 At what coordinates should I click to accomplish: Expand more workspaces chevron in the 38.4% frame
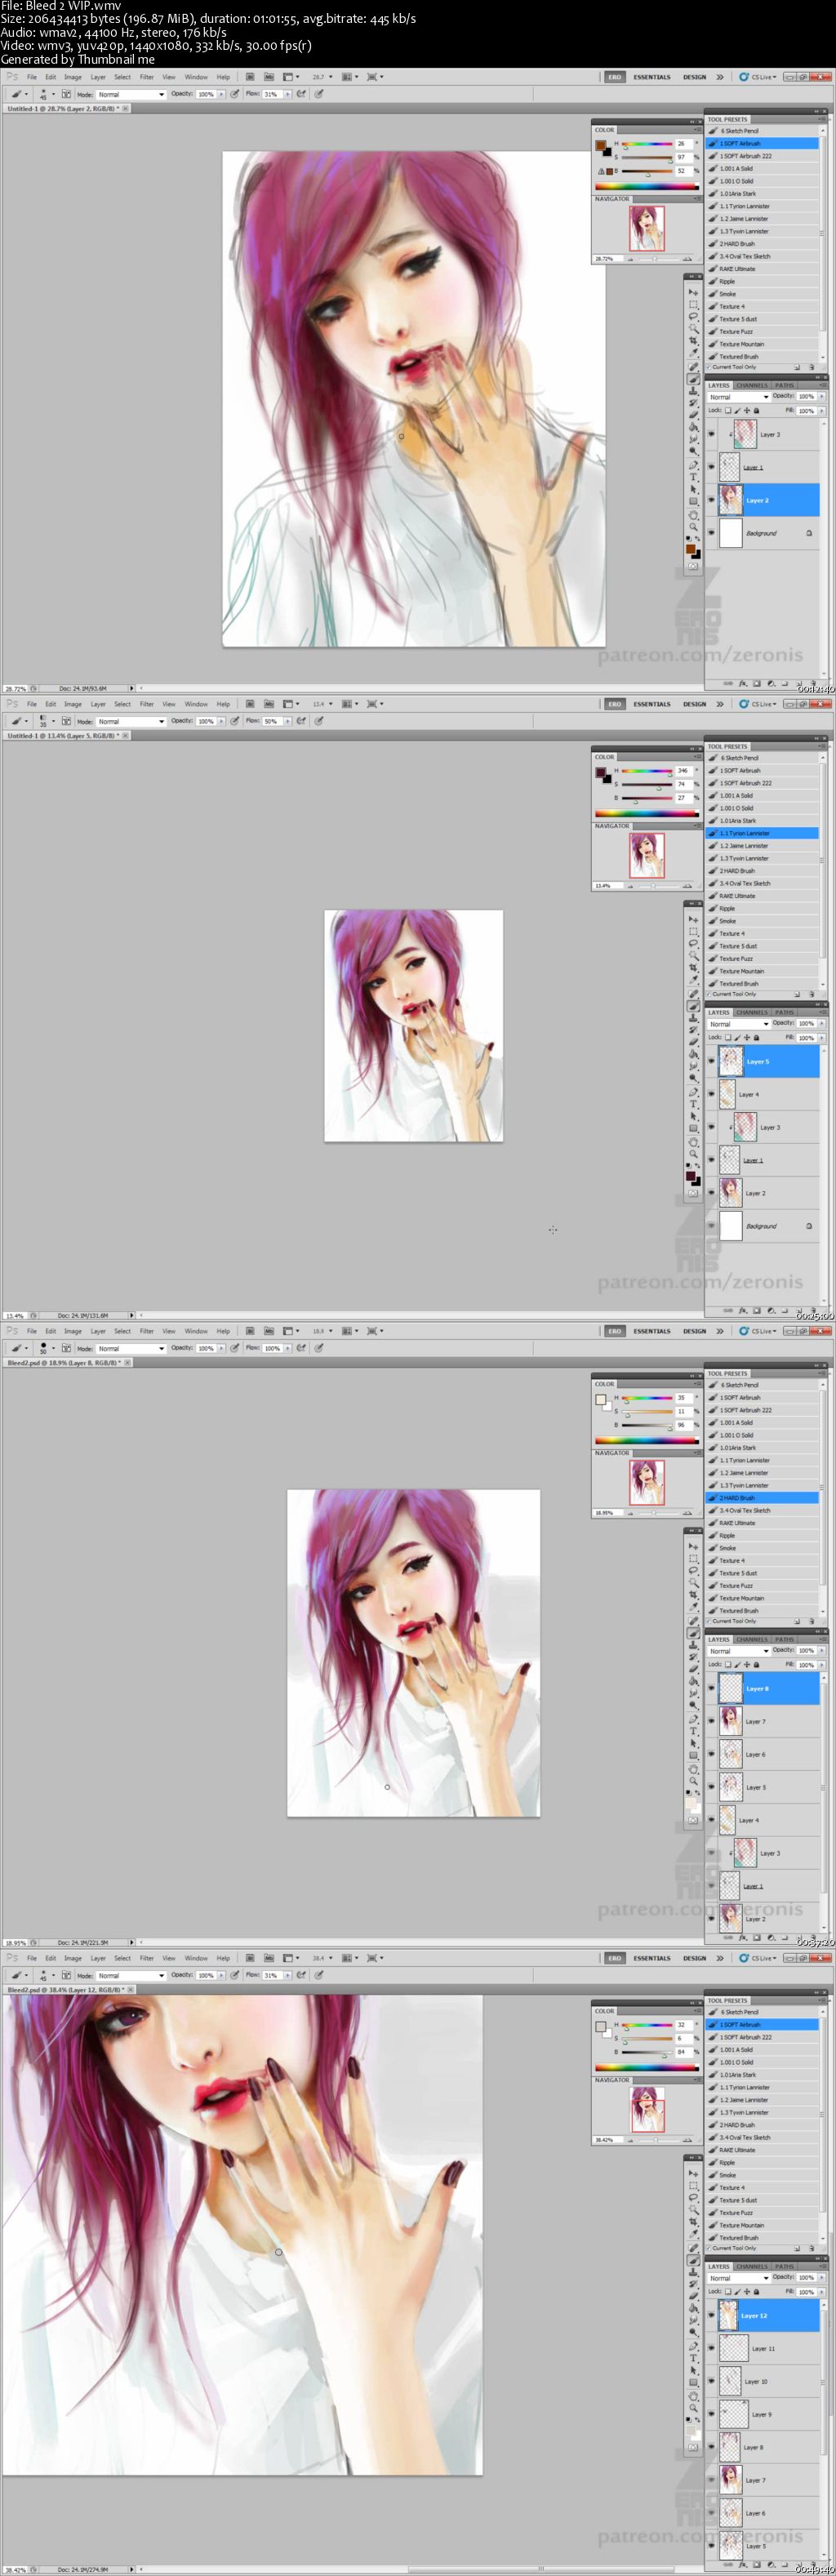(719, 1958)
